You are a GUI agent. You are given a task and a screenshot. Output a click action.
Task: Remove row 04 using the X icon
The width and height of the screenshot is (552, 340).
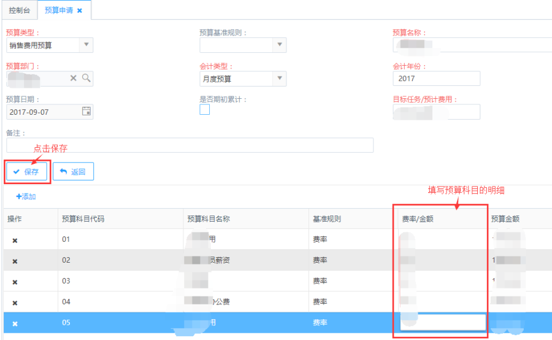tap(15, 303)
